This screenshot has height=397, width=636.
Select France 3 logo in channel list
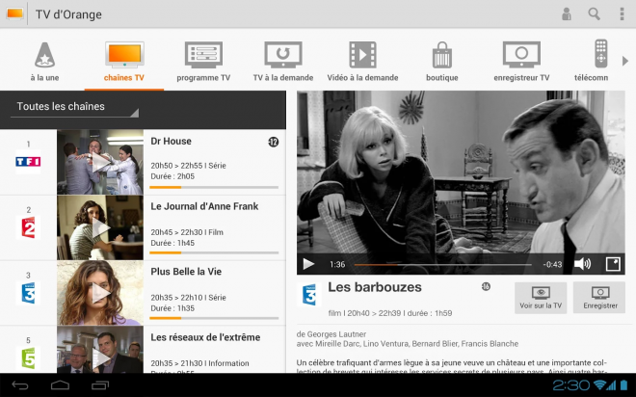point(28,293)
